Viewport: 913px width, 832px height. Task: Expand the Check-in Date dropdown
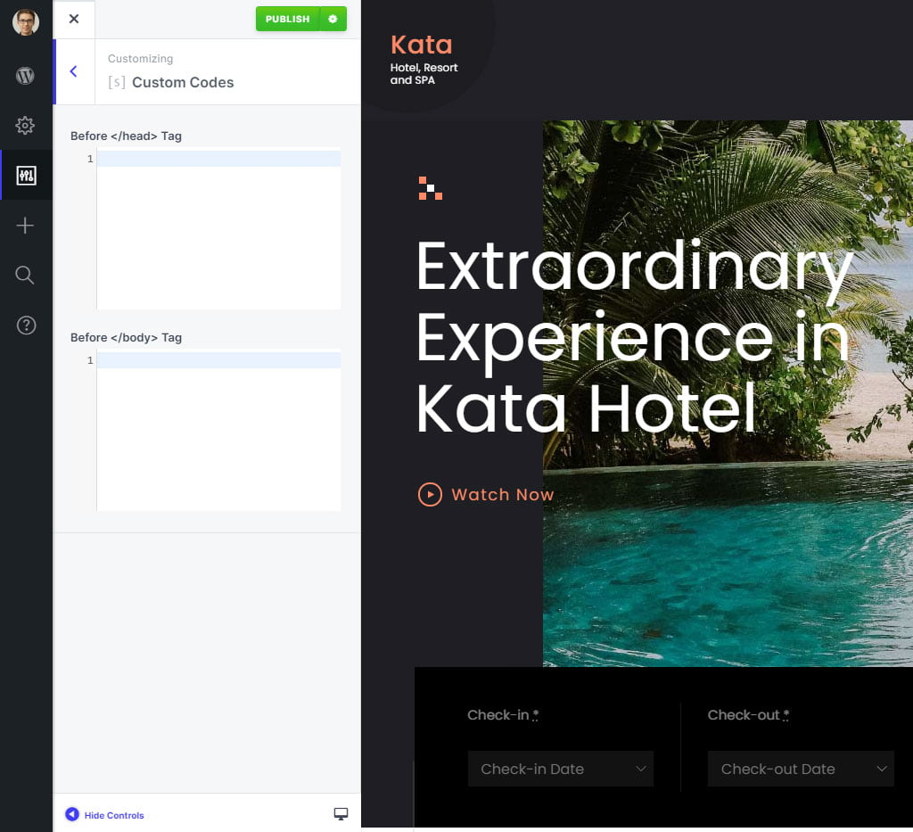(560, 769)
